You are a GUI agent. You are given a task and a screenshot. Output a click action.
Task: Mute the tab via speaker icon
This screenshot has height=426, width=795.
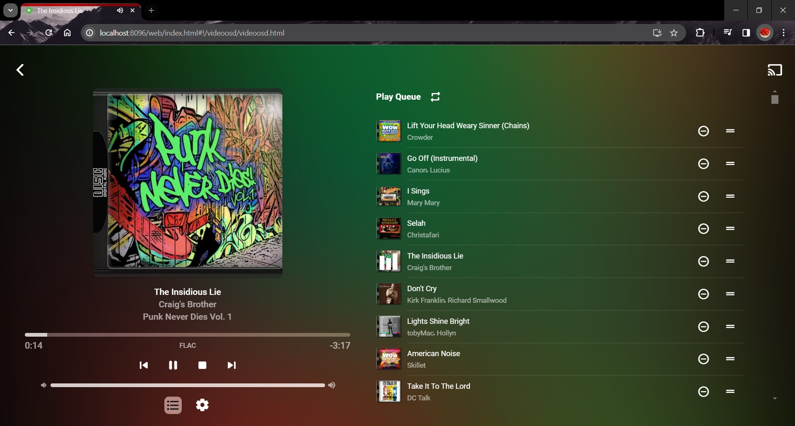click(120, 11)
